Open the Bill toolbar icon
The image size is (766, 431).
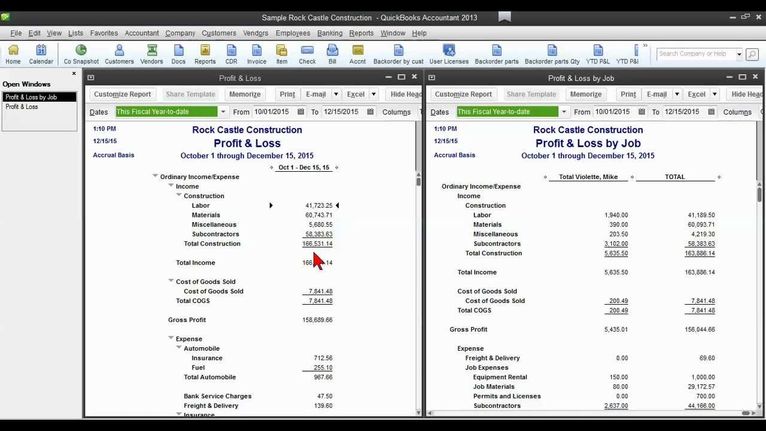click(x=332, y=54)
